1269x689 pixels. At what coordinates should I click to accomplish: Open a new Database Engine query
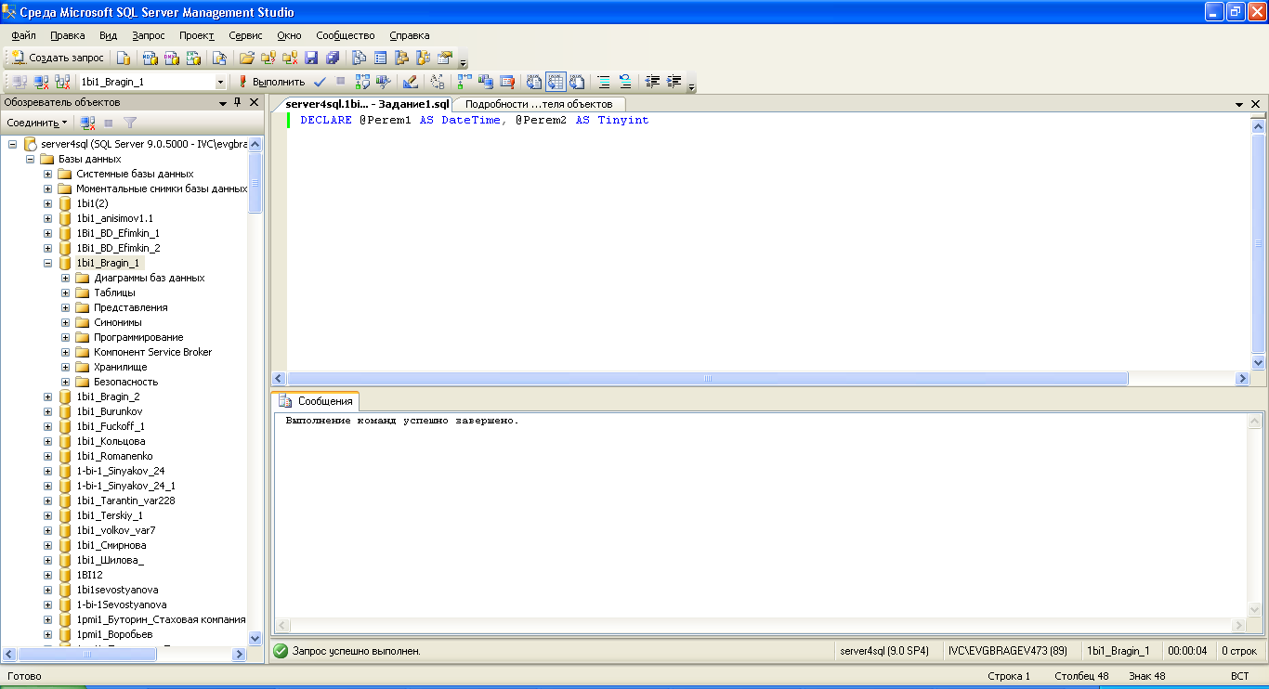pos(123,58)
